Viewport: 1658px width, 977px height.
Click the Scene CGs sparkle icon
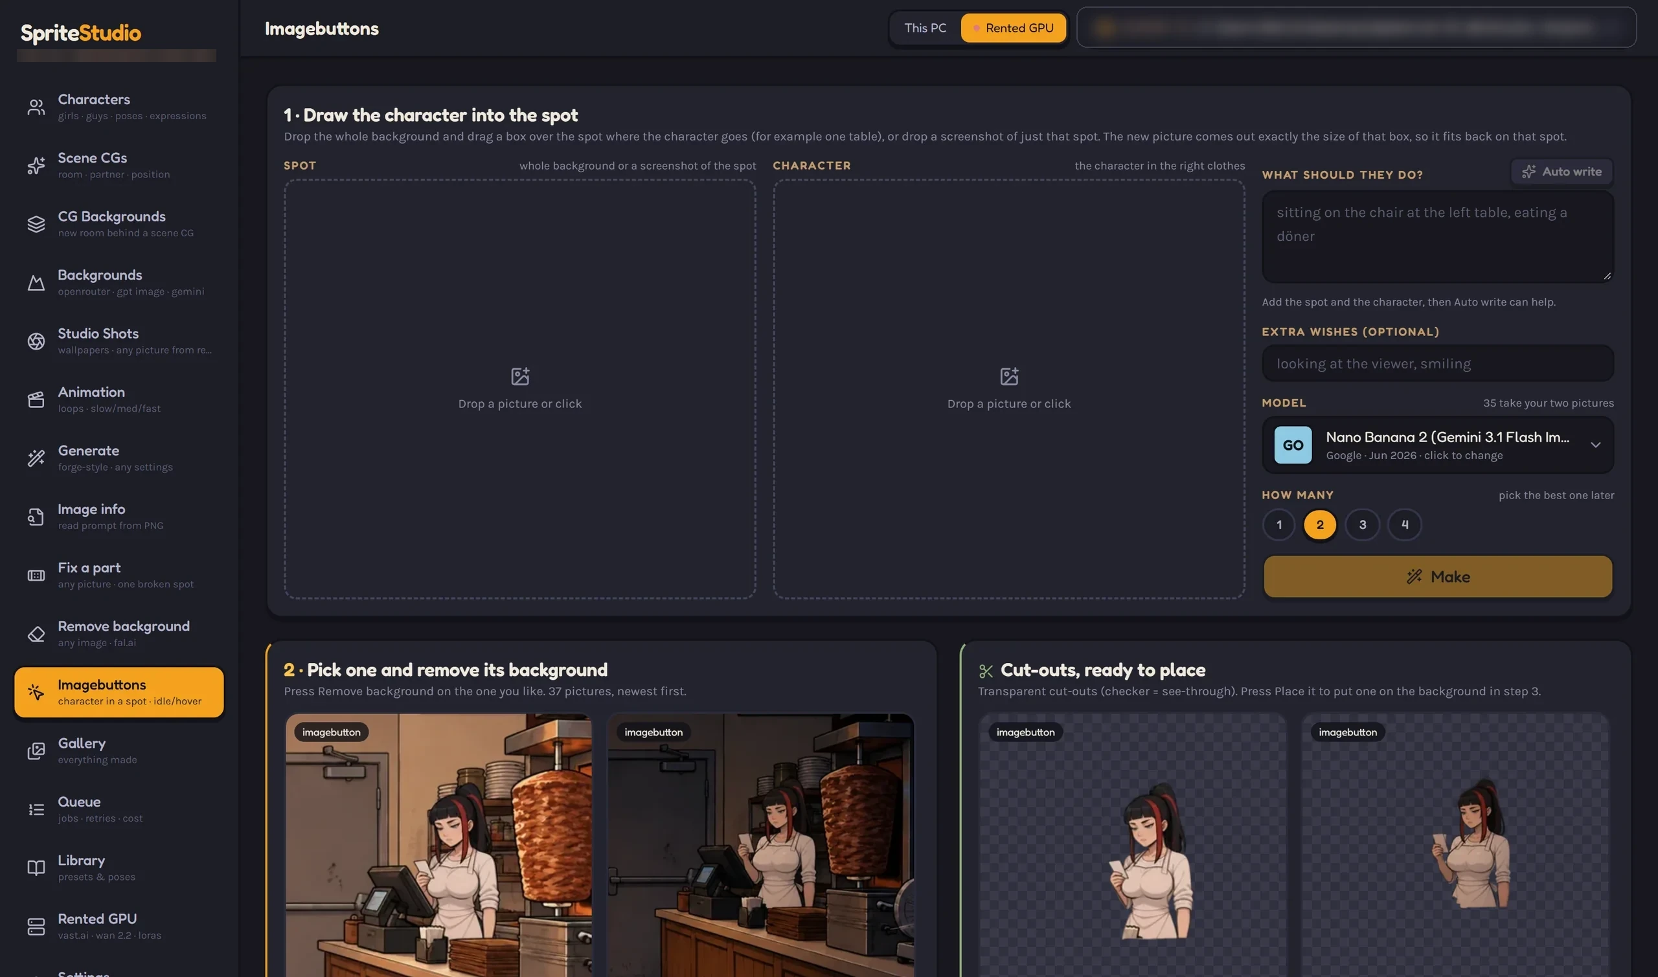pos(36,165)
